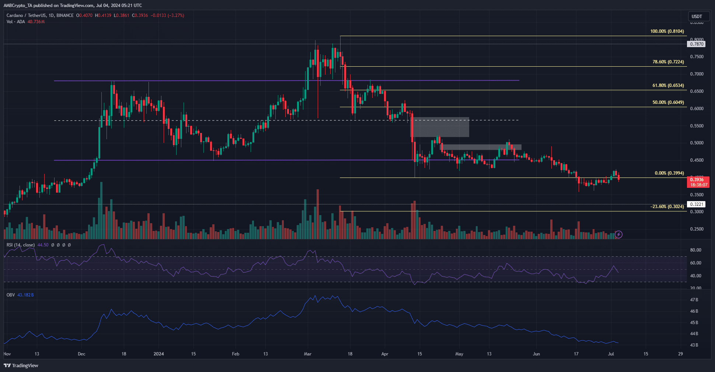Image resolution: width=715 pixels, height=372 pixels.
Task: Click the purple lightning bolt icon
Action: click(x=619, y=234)
